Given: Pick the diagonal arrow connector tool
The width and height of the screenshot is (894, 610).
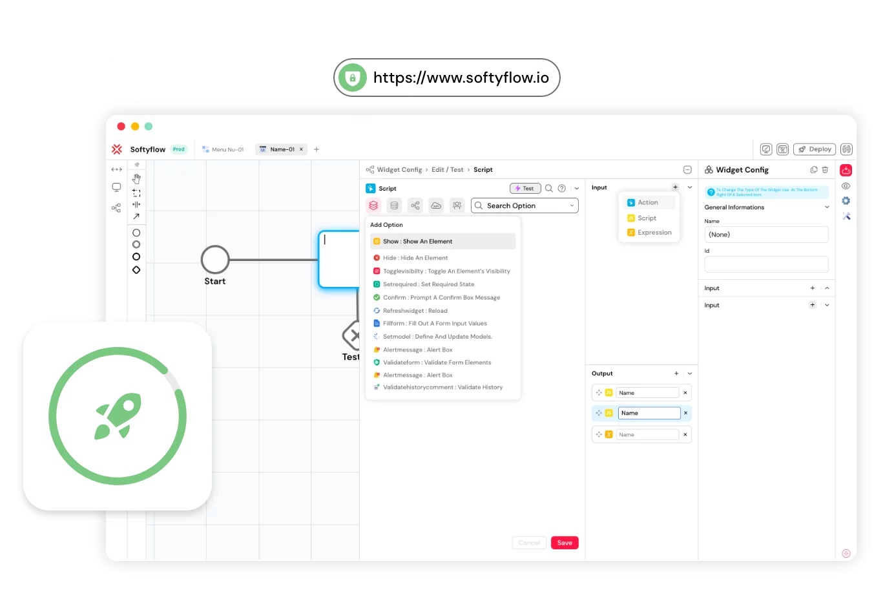Looking at the screenshot, I should pyautogui.click(x=136, y=216).
